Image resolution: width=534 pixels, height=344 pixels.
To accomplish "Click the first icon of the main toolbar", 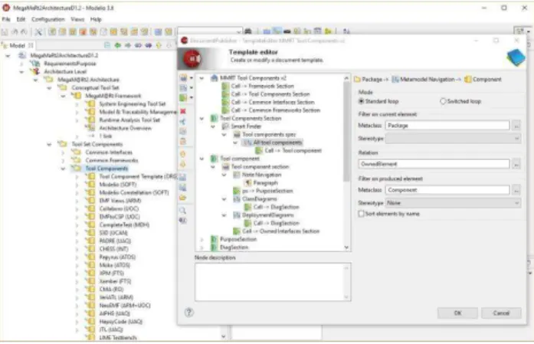I will (x=5, y=31).
